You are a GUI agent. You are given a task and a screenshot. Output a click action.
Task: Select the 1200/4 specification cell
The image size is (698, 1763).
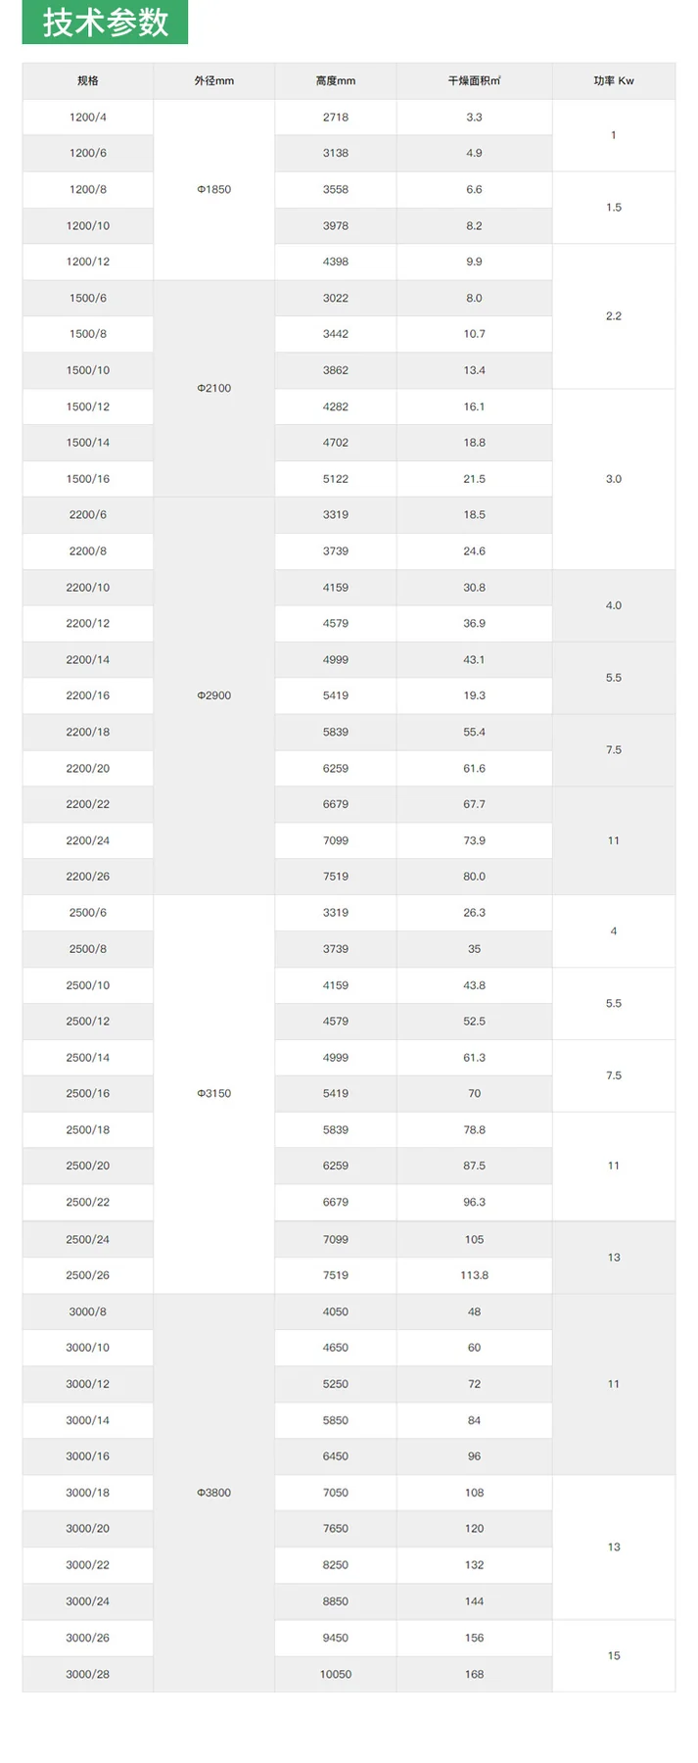point(88,117)
